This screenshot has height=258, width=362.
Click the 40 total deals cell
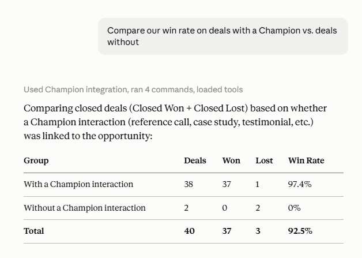point(189,231)
